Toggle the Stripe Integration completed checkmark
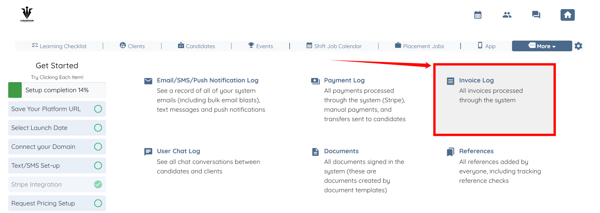The height and width of the screenshot is (213, 600). click(98, 184)
